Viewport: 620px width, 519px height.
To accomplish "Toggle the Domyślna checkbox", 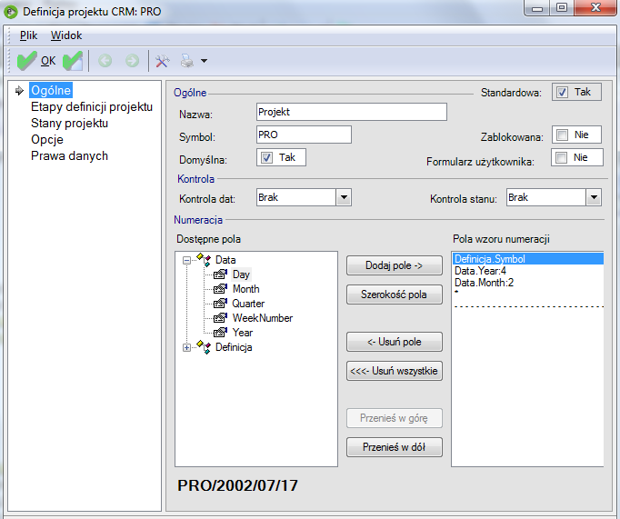I will 266,158.
